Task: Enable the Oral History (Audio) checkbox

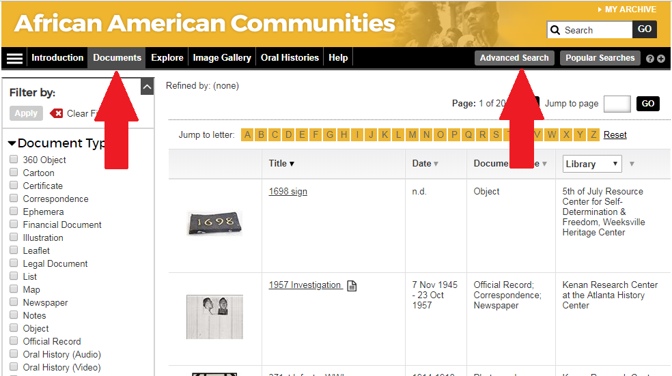Action: coord(14,354)
